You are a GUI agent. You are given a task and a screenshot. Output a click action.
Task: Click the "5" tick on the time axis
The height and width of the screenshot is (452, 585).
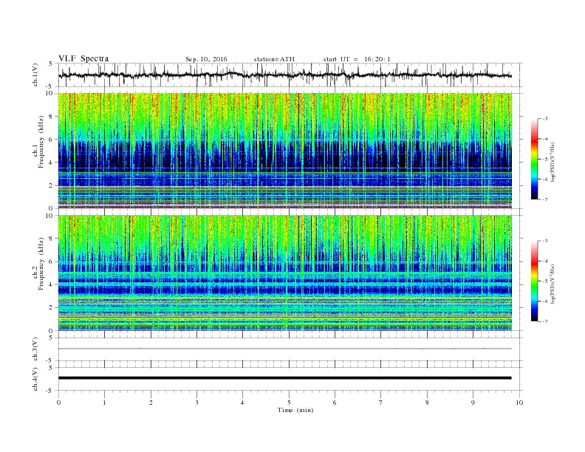(x=289, y=403)
